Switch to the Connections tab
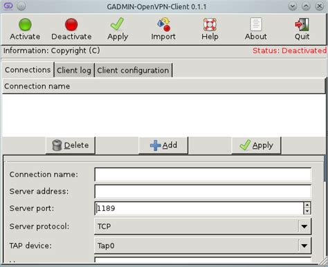 (28, 70)
